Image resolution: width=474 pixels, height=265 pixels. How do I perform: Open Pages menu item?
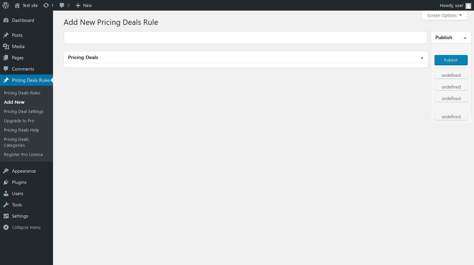[27, 58]
